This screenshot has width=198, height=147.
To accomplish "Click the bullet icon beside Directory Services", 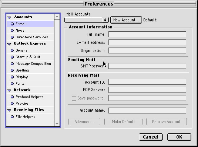I will tap(12, 37).
